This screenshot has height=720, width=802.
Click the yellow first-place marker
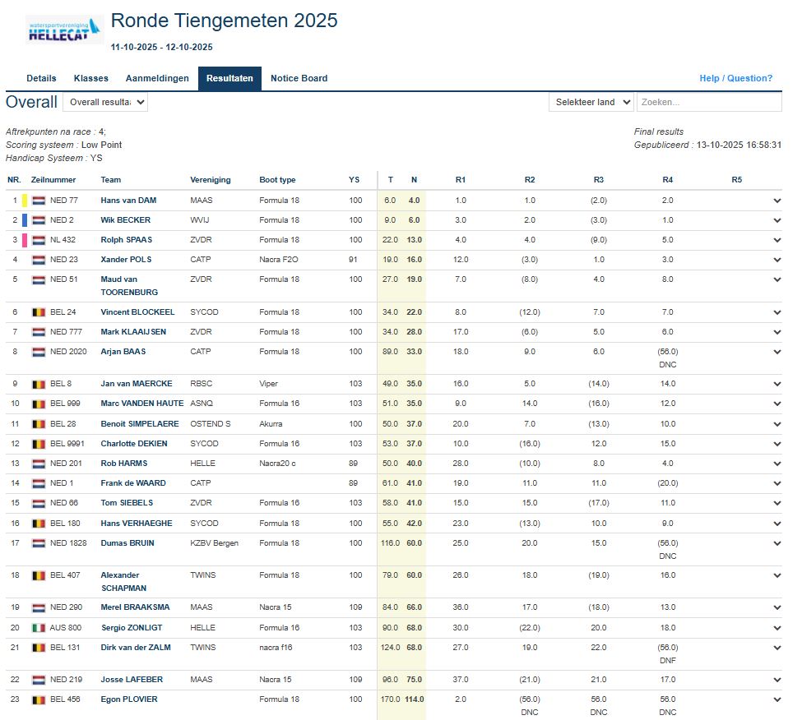pyautogui.click(x=25, y=201)
